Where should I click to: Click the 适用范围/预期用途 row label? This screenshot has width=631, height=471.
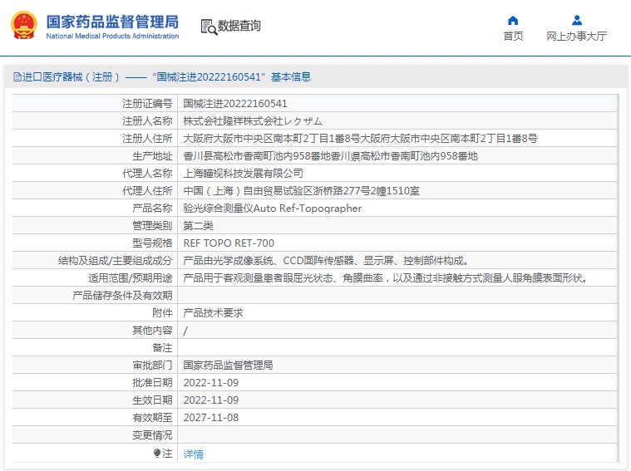[x=131, y=278]
